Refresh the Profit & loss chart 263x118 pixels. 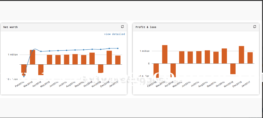coord(255,27)
